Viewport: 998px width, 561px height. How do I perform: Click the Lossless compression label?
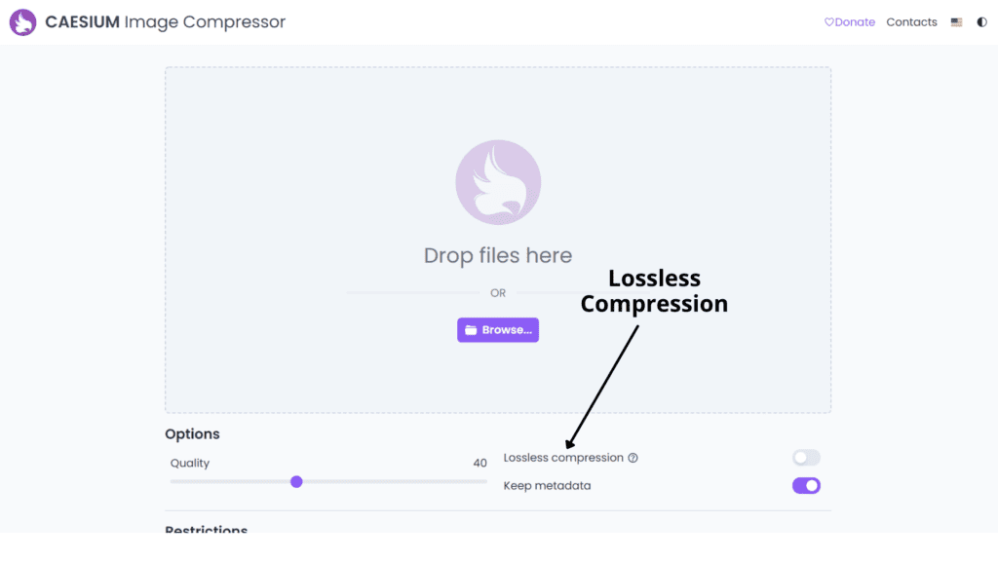pyautogui.click(x=563, y=458)
